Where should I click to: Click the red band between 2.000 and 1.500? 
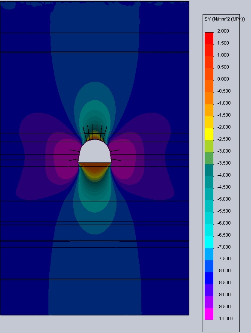[x=209, y=38]
